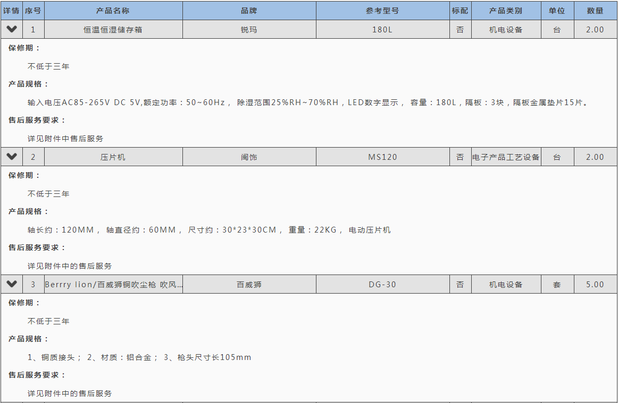Screen dimensions: 618x403
Task: Click the 序号 column header
Action: [x=33, y=11]
